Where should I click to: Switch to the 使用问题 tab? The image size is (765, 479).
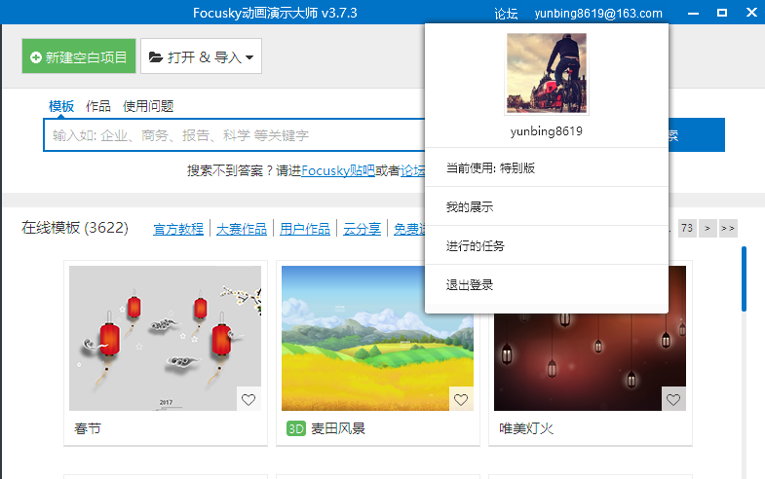click(x=148, y=106)
